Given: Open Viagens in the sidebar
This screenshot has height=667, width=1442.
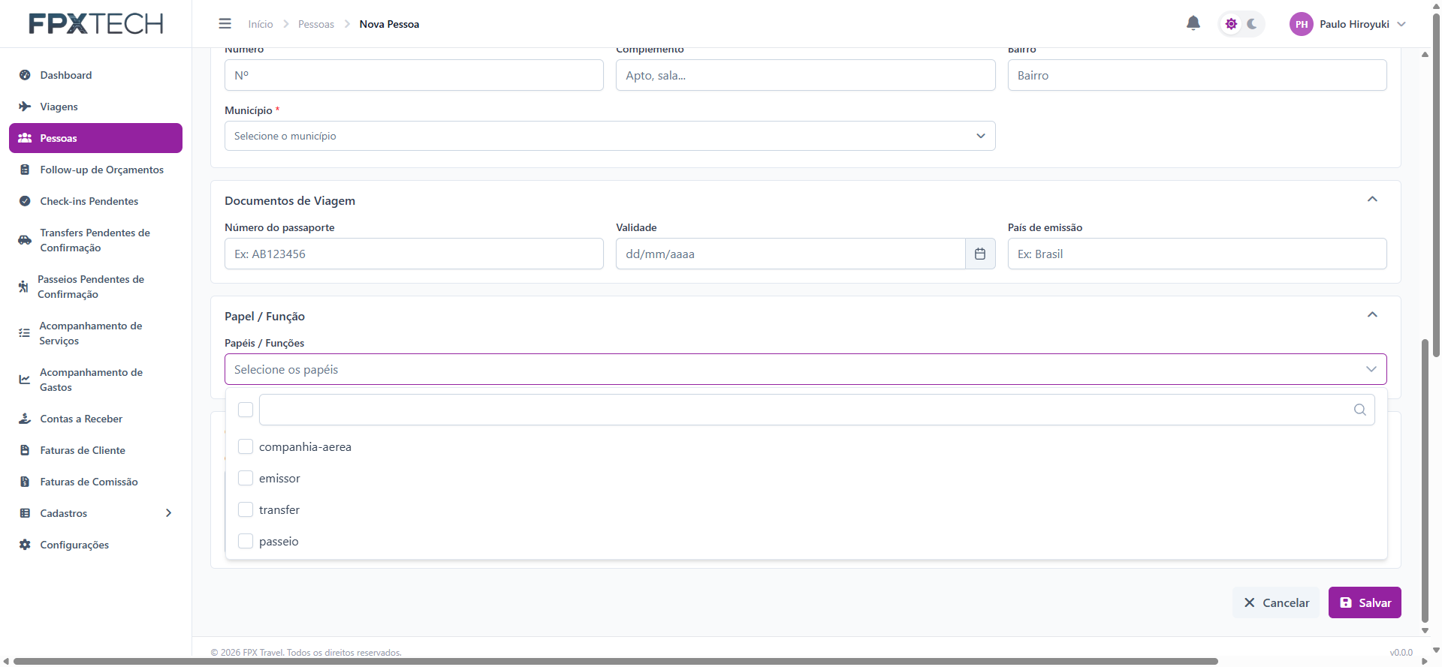Looking at the screenshot, I should [x=95, y=107].
